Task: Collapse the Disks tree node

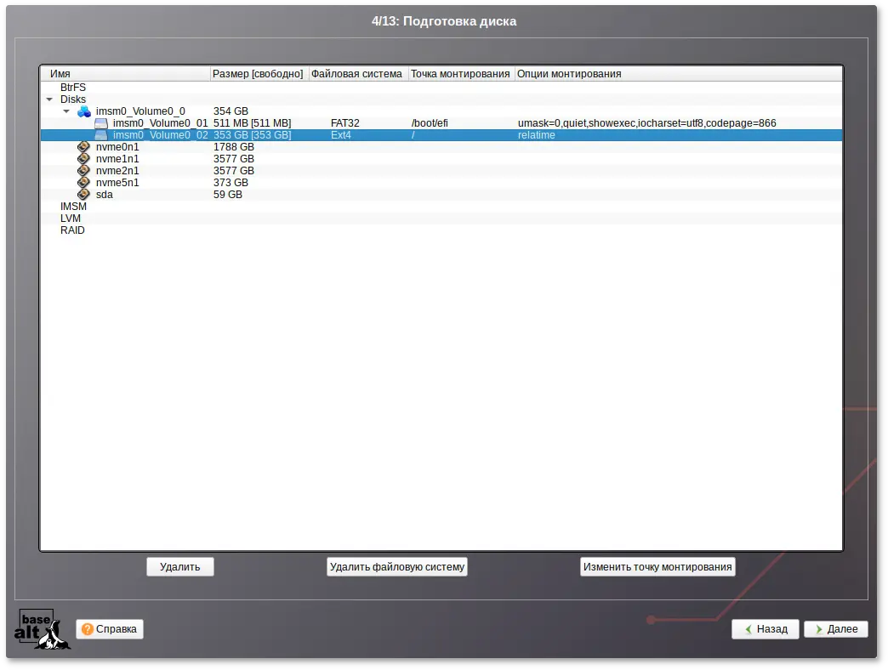Action: [50, 99]
